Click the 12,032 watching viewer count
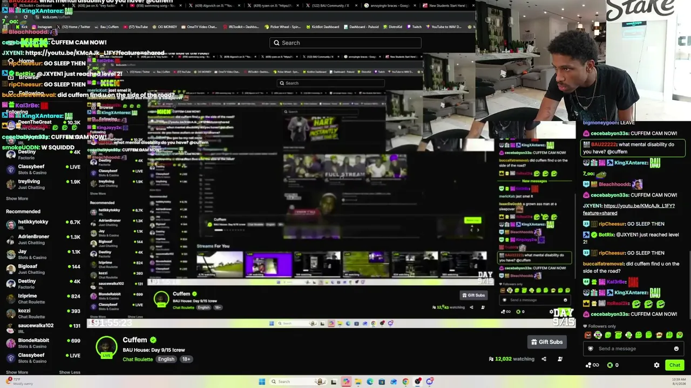 pyautogui.click(x=511, y=359)
